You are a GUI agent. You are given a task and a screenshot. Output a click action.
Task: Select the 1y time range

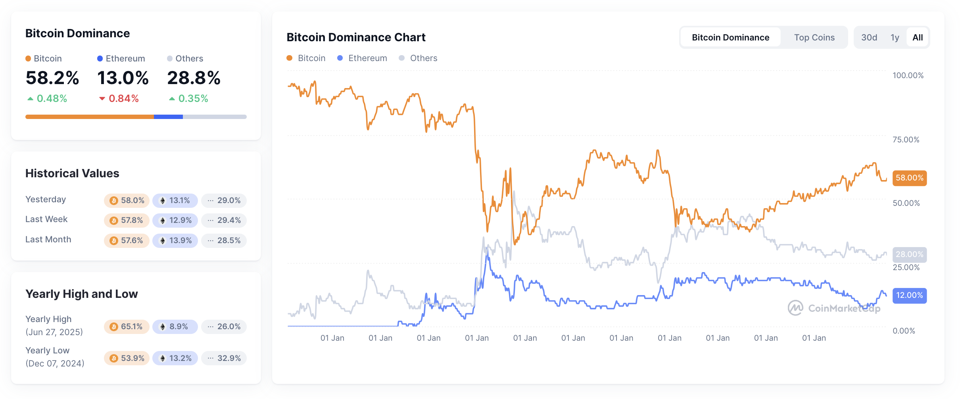pos(895,38)
